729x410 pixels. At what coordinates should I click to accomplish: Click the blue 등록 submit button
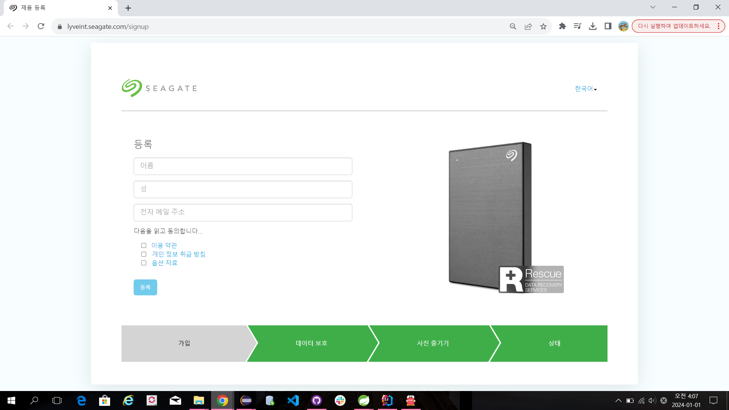(145, 287)
